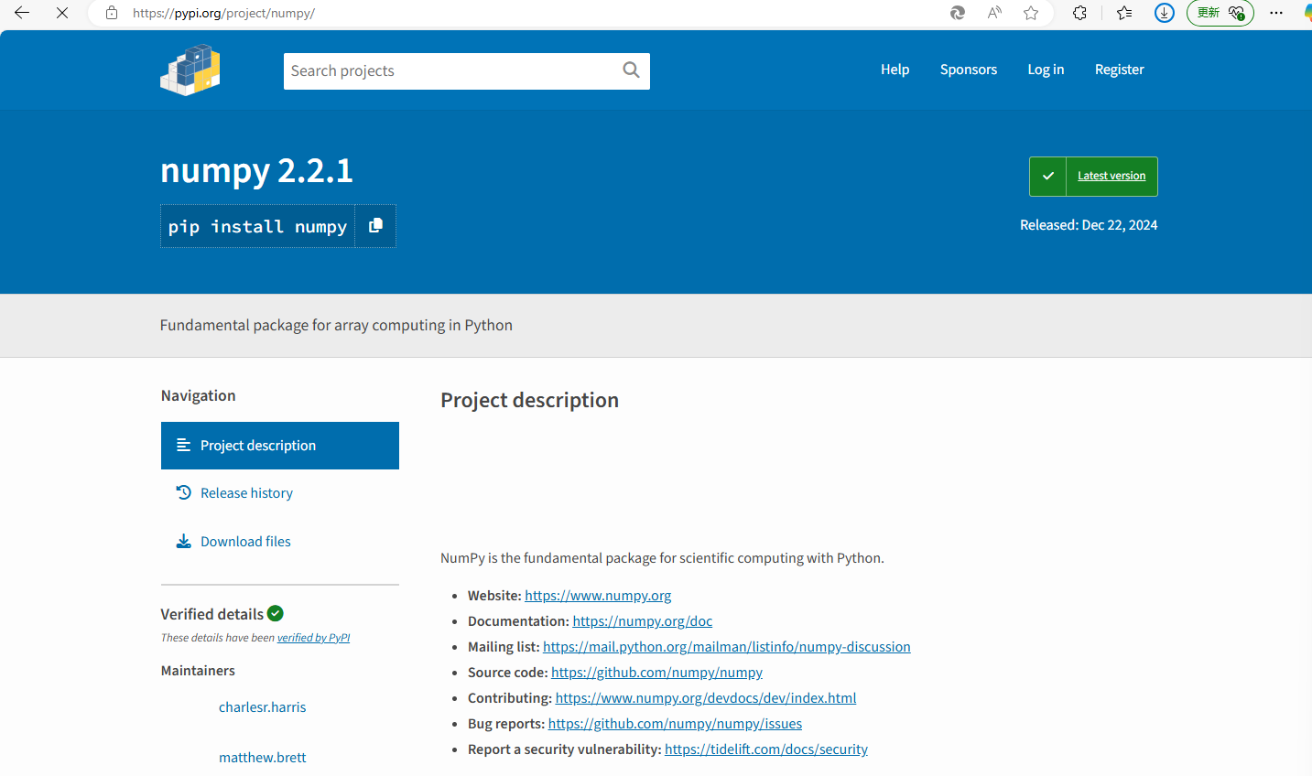Select the Project description tab
The width and height of the screenshot is (1312, 776).
280,446
